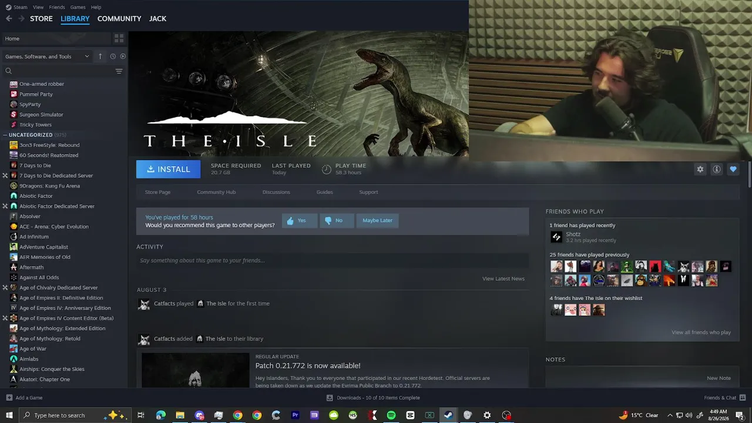
Task: Open Microsoft Edge from the taskbar
Action: (161, 415)
